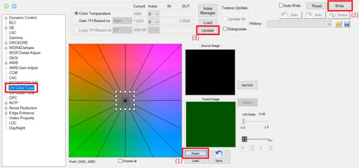Select LSC in the tree
This screenshot has height=168, width=359.
point(13,33)
